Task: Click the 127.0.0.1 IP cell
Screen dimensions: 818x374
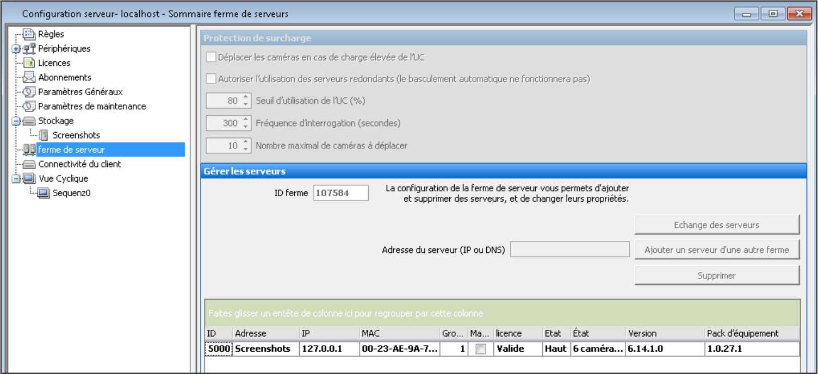Action: point(329,349)
